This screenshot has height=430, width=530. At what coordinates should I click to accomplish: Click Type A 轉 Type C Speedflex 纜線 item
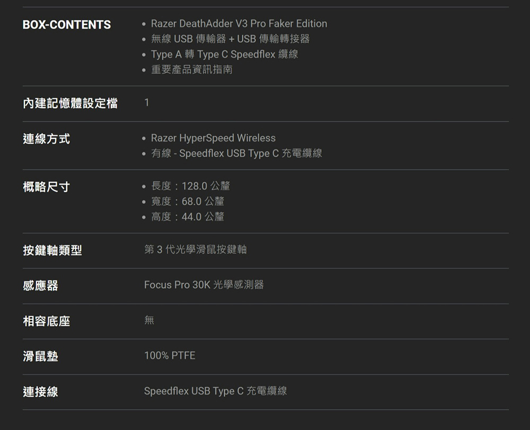coord(224,54)
